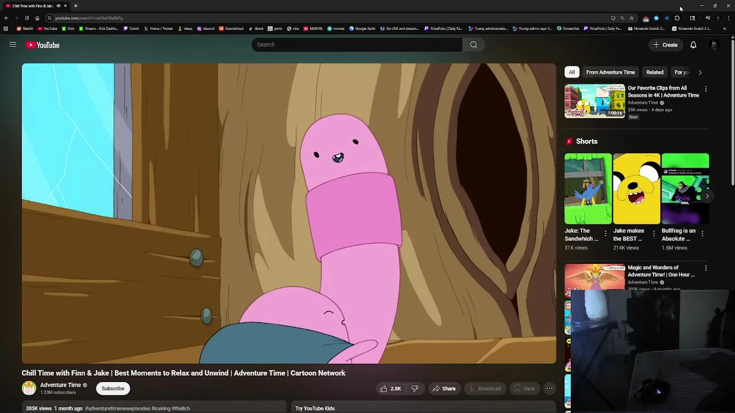Open the Jake makes the BEST short thumbnail

tap(636, 189)
